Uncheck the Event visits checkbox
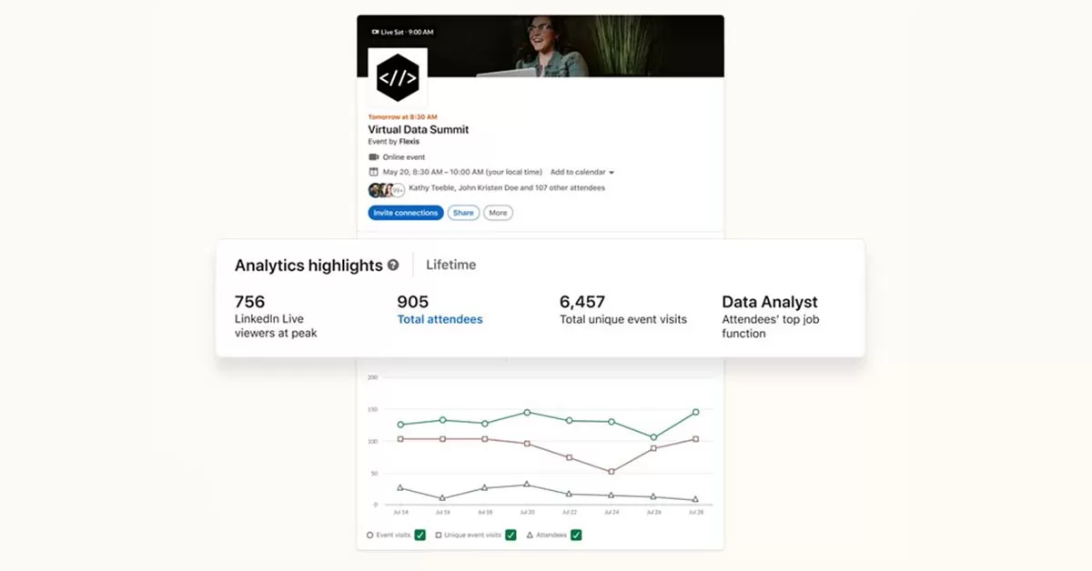Screen dimensions: 1092x571 pos(420,536)
